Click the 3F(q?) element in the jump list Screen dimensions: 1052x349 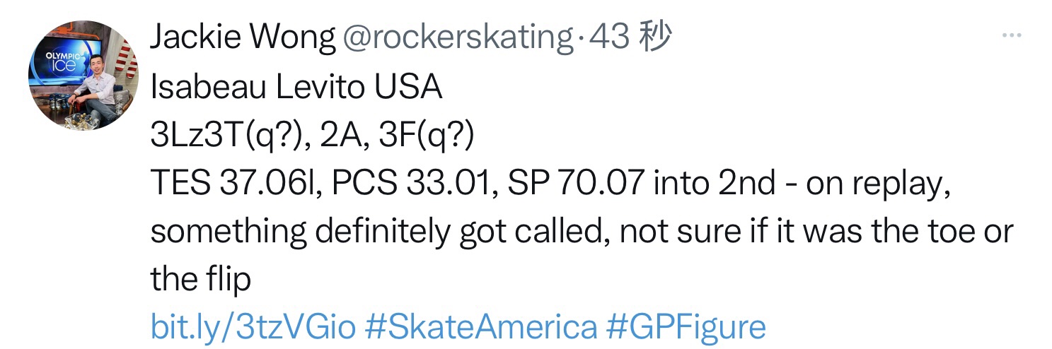(425, 135)
